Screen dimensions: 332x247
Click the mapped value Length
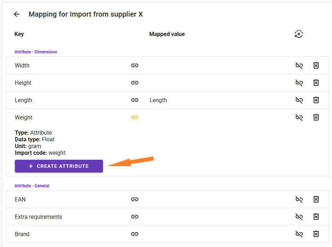(x=158, y=100)
